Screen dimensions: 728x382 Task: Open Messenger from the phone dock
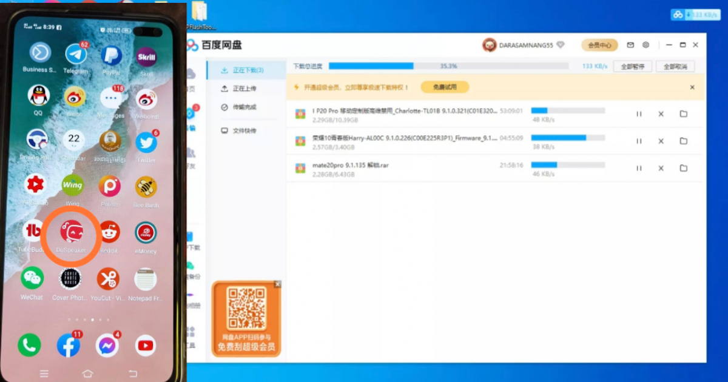pos(107,346)
